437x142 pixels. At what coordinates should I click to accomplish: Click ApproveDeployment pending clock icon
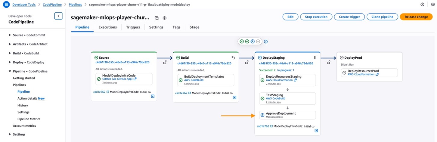click(x=262, y=115)
